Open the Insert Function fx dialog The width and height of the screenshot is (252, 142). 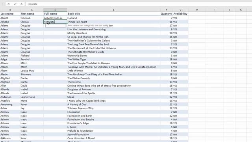(22, 4)
